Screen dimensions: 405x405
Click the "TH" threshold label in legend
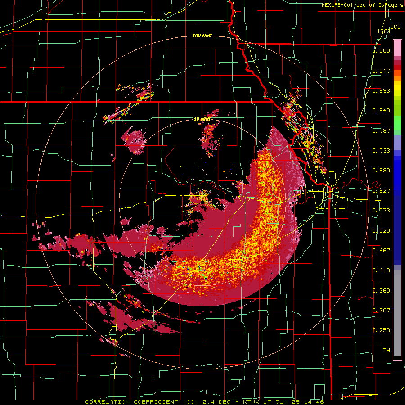pyautogui.click(x=387, y=351)
